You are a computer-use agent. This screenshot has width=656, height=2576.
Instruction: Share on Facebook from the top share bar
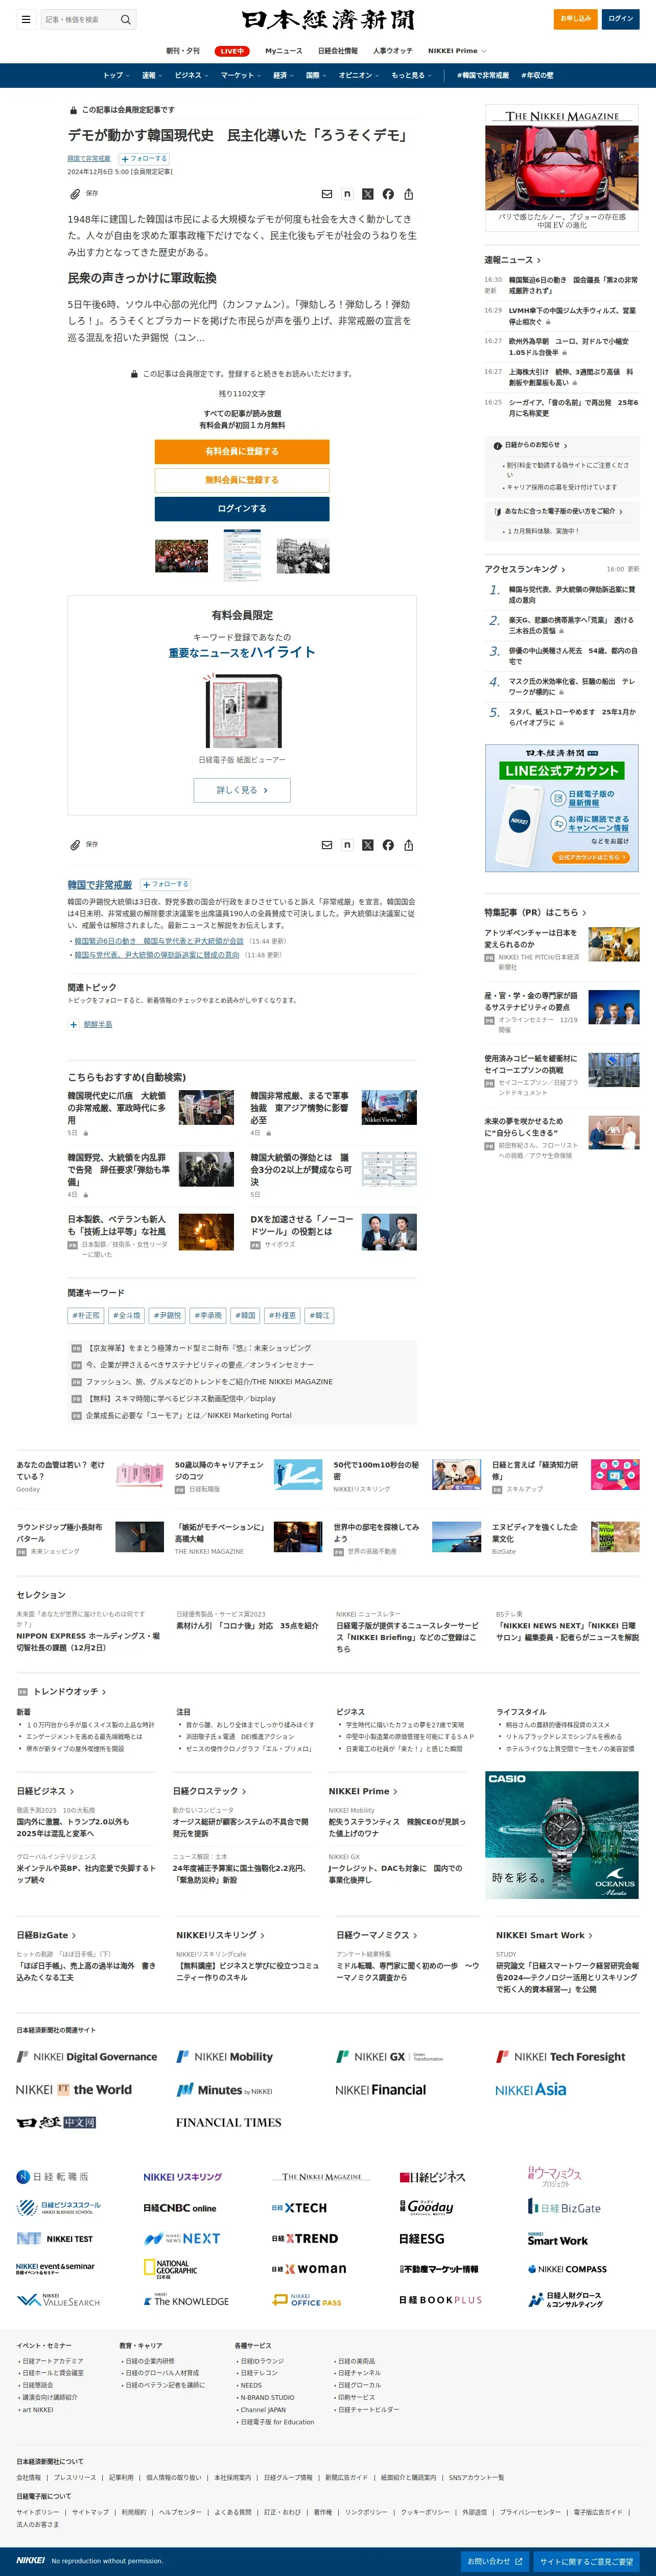[x=388, y=194]
